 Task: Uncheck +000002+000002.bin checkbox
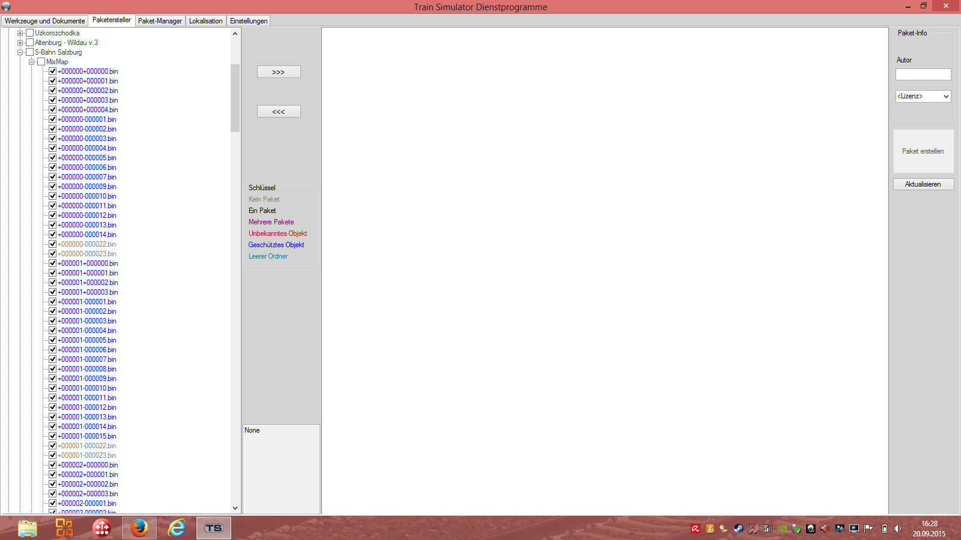[53, 484]
